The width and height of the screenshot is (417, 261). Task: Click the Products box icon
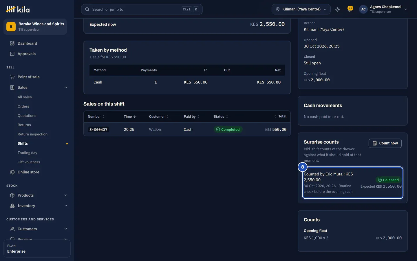coord(12,195)
